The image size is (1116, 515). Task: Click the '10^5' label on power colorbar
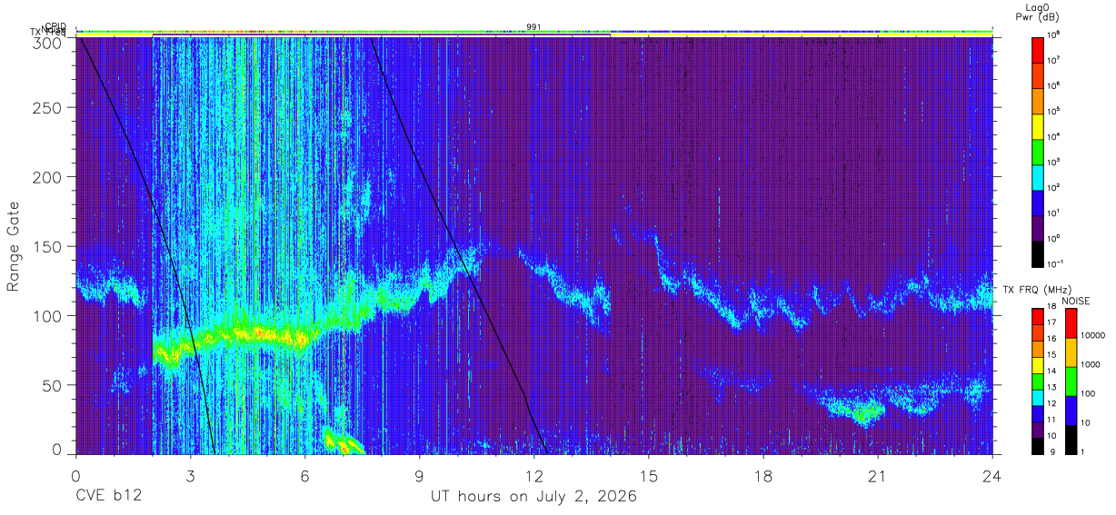[1053, 111]
